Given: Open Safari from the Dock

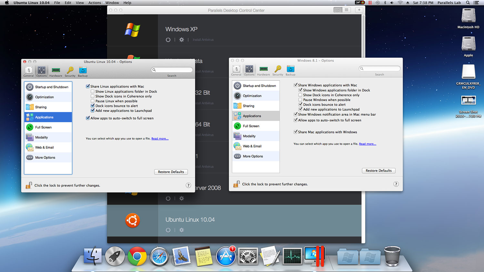Looking at the screenshot, I should click(x=159, y=257).
